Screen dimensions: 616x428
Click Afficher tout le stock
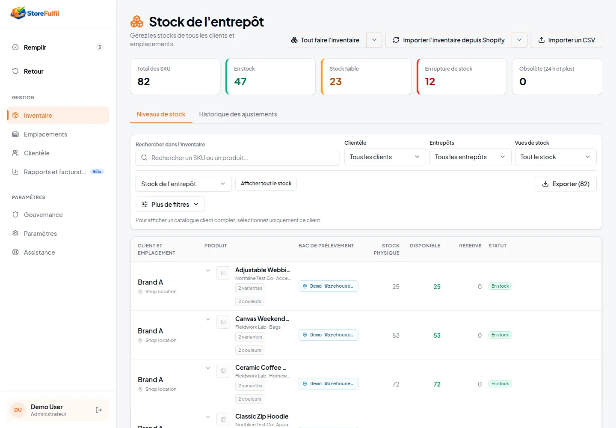point(266,184)
